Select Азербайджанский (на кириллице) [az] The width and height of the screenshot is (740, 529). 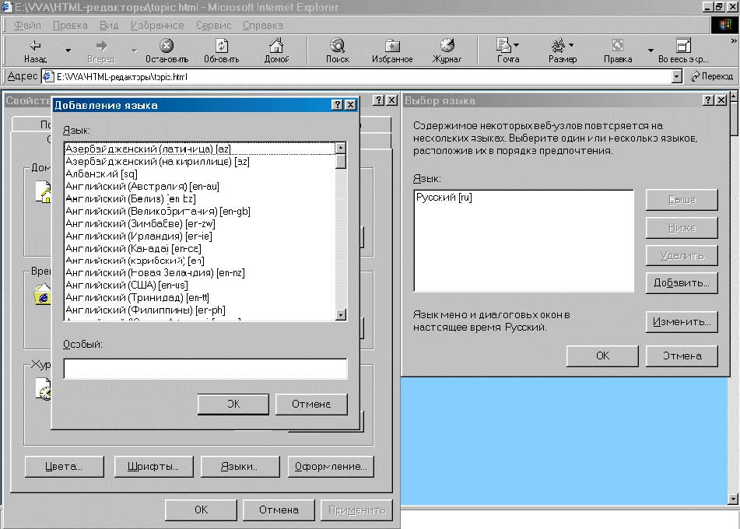point(200,161)
